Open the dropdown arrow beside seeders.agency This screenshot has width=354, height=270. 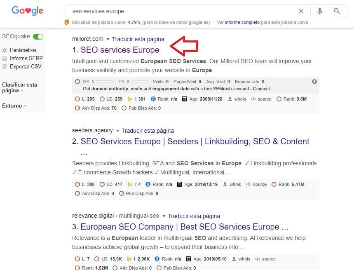(117, 131)
